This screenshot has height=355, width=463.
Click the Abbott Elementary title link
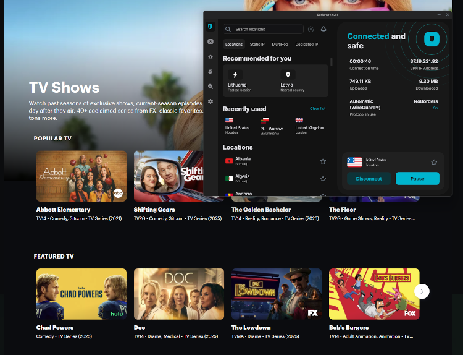coord(63,210)
